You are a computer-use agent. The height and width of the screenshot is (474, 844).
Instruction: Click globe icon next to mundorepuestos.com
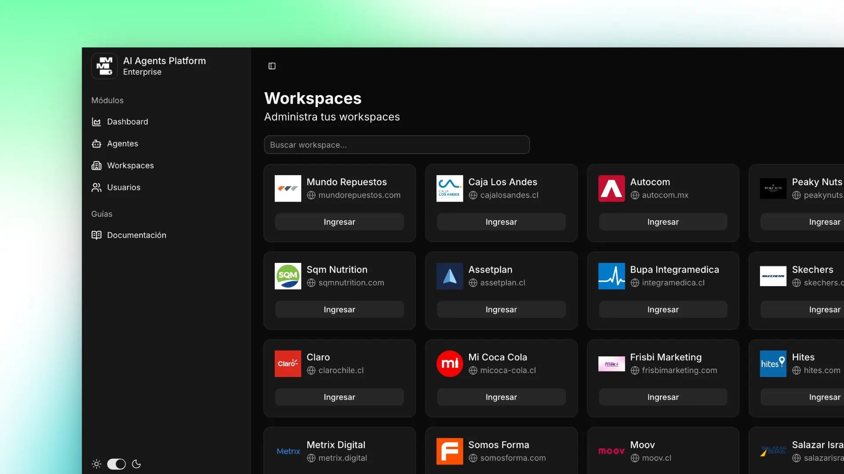pyautogui.click(x=311, y=195)
